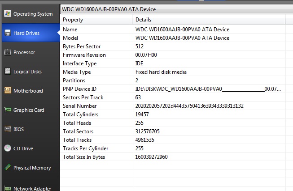The width and height of the screenshot is (293, 191).
Task: Click the Logical Disks icon
Action: pyautogui.click(x=8, y=71)
